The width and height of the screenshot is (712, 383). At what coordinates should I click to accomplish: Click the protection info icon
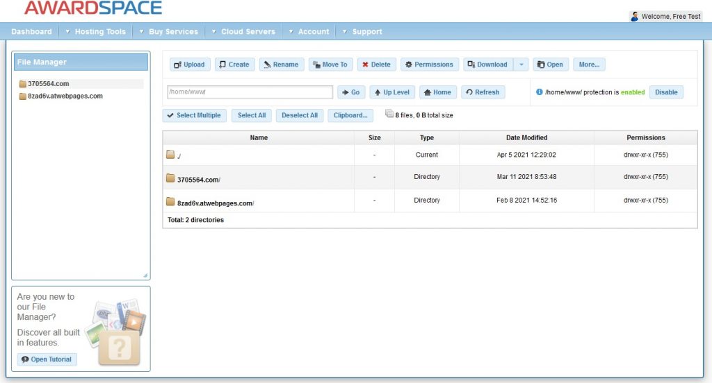point(540,92)
